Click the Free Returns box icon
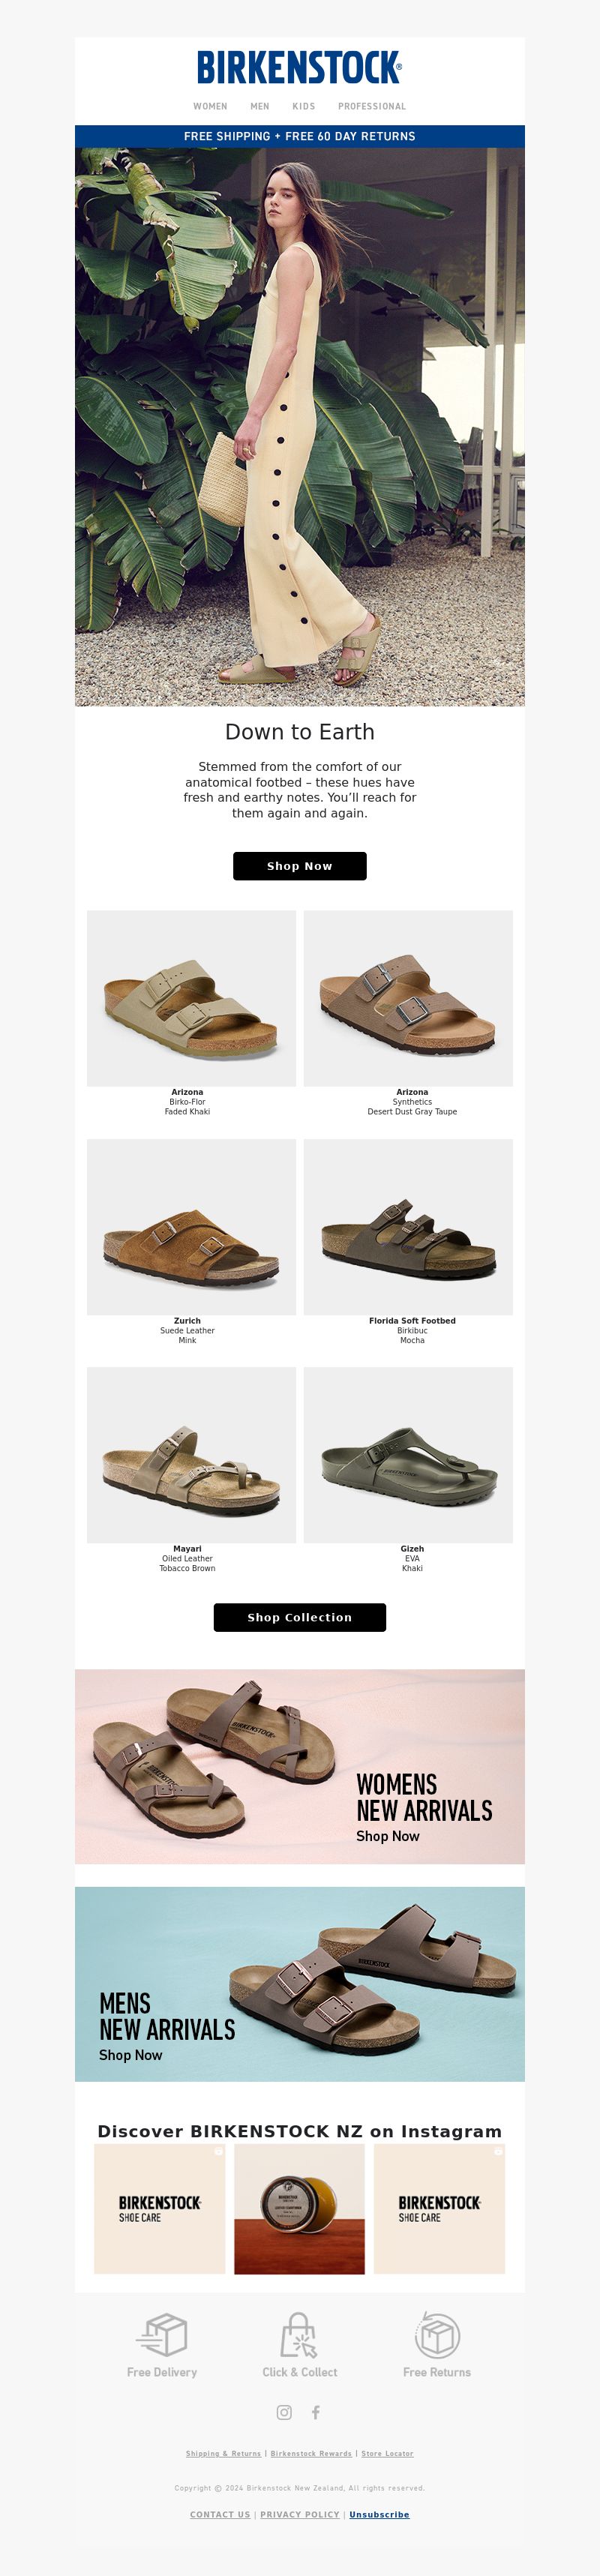This screenshot has width=600, height=2576. tap(437, 2335)
